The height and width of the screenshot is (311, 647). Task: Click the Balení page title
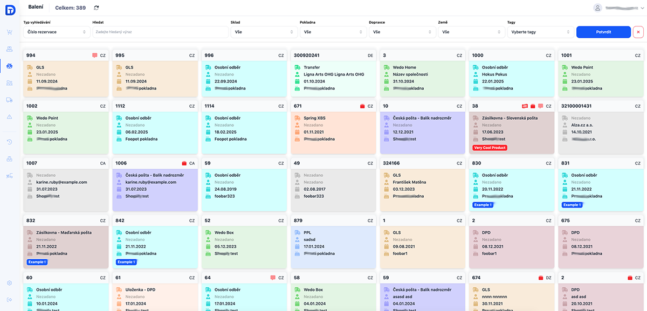tap(36, 7)
